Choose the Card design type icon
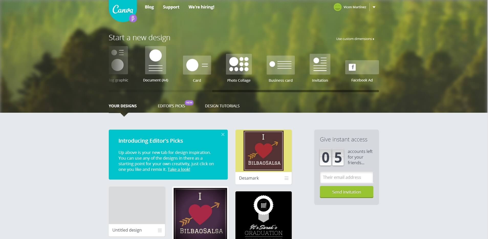Image resolution: width=488 pixels, height=239 pixels. (x=197, y=65)
